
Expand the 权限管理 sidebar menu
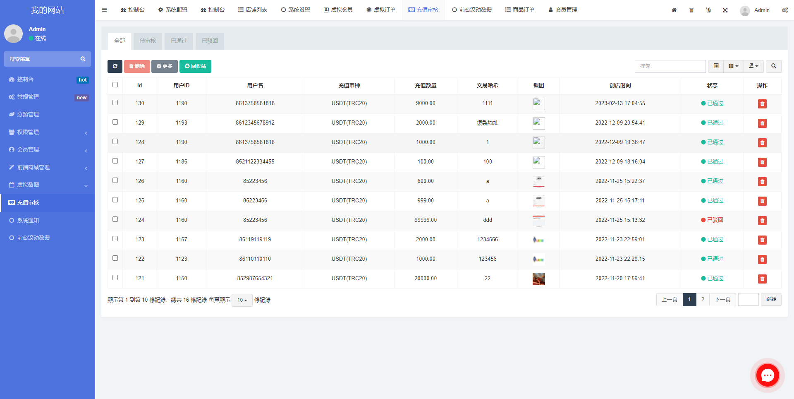click(x=48, y=132)
